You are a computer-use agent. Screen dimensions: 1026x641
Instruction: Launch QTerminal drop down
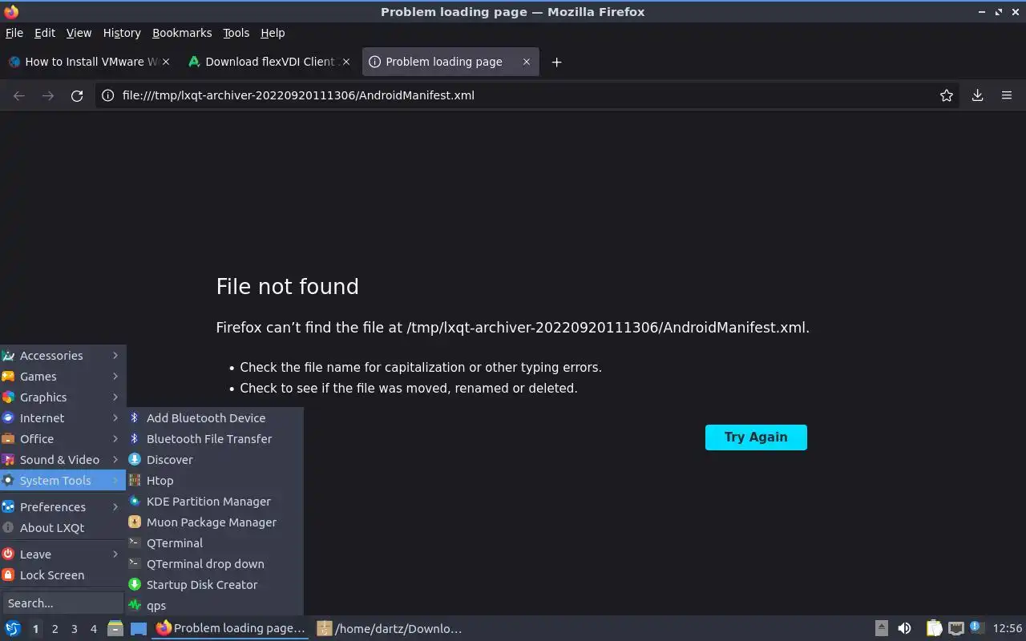pyautogui.click(x=215, y=564)
